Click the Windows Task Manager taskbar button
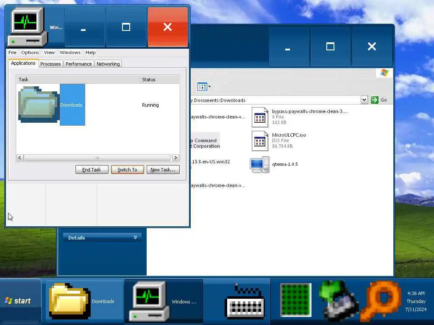The width and height of the screenshot is (434, 325). (164, 302)
